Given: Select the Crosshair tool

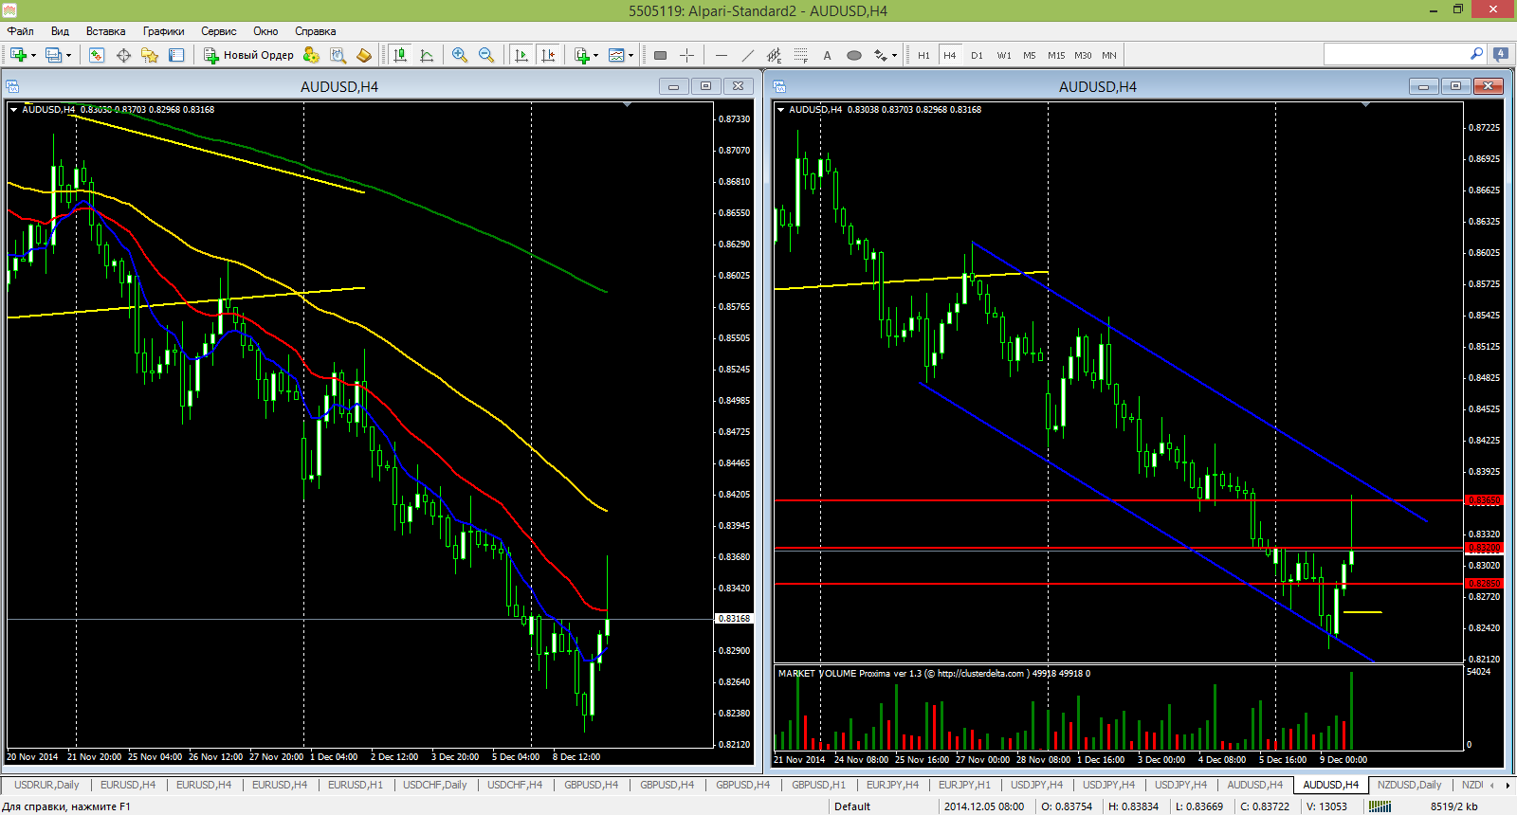Looking at the screenshot, I should point(687,55).
